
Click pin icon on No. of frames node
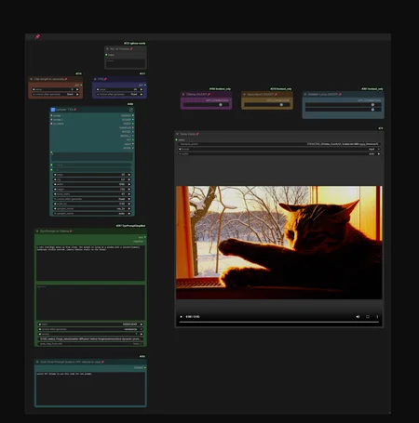[x=131, y=49]
